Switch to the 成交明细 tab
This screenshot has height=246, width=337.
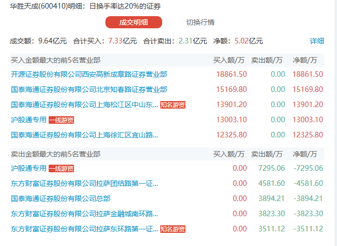[133, 22]
